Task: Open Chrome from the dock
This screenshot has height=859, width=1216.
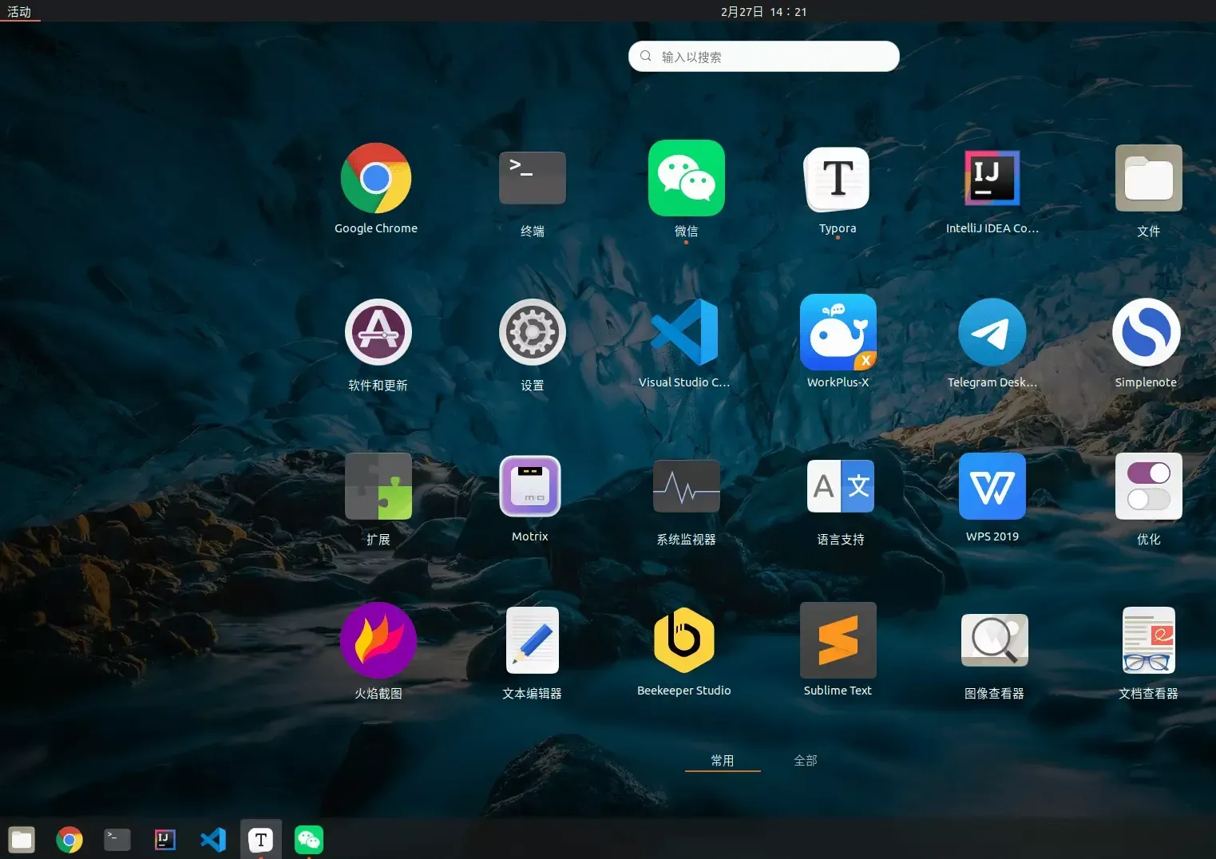Action: pyautogui.click(x=69, y=840)
